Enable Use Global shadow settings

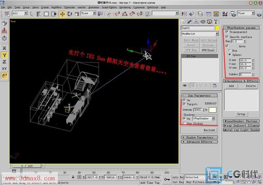pos(184,123)
